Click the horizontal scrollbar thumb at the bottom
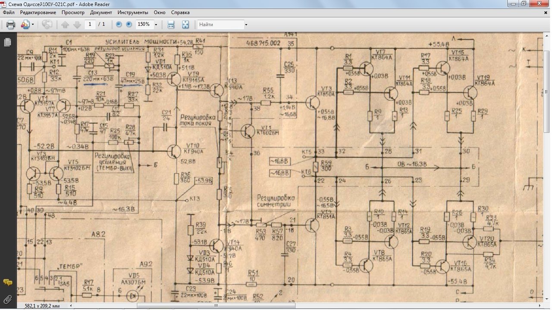This screenshot has height=310, width=552. pyautogui.click(x=216, y=306)
